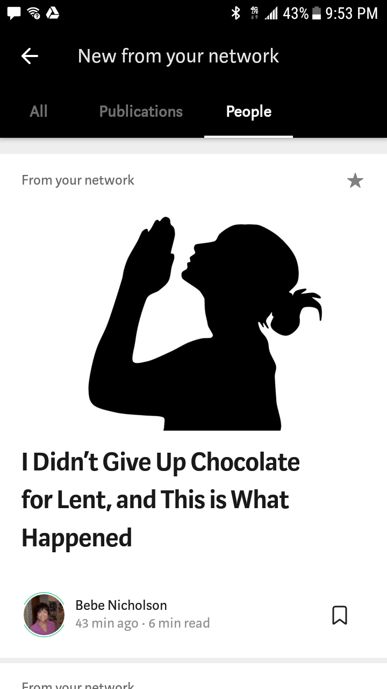Open the article titled I Didn't Give Up Chocolate
Viewport: 387px width, 689px height.
click(161, 500)
